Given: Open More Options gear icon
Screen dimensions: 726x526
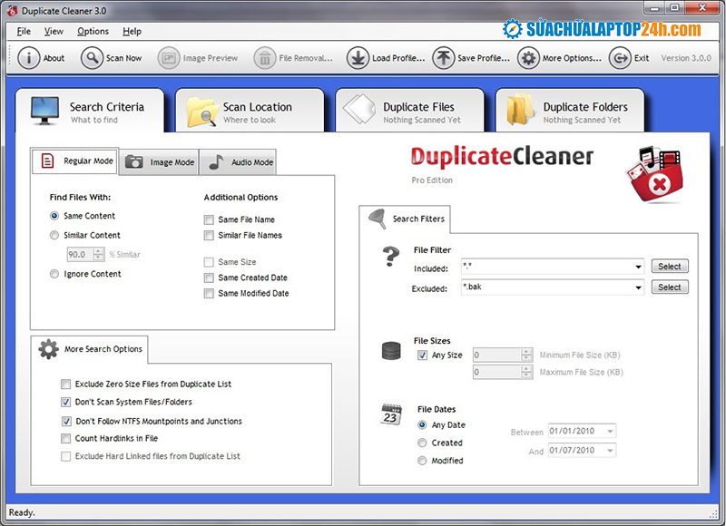Looking at the screenshot, I should click(x=528, y=58).
